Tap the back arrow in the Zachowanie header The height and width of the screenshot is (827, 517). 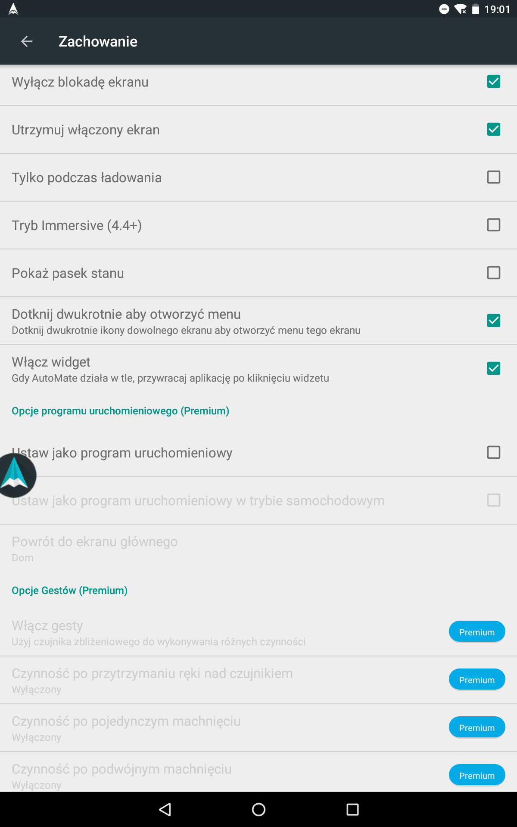tap(27, 41)
